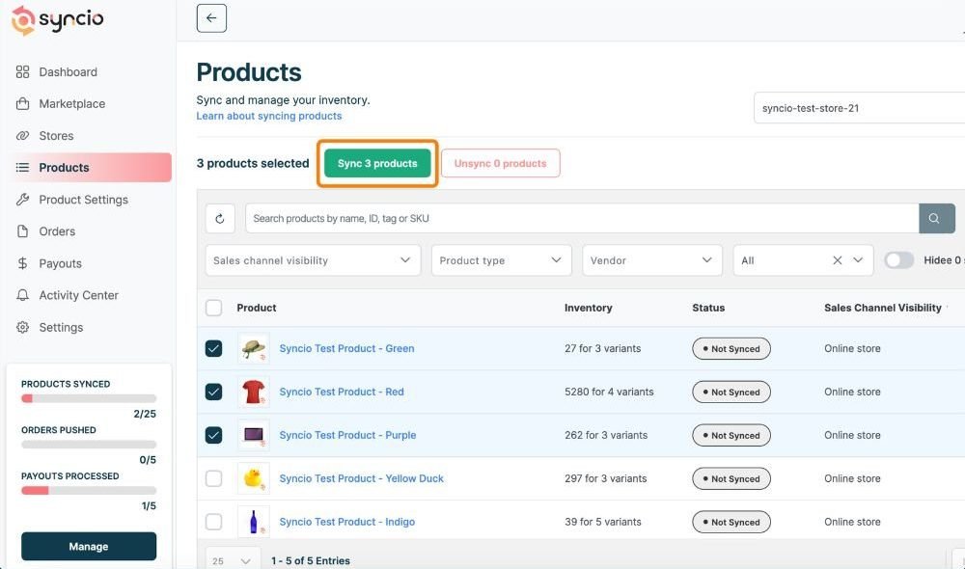
Task: Click '5280 for 4 variants' inventory cell
Action: point(609,392)
